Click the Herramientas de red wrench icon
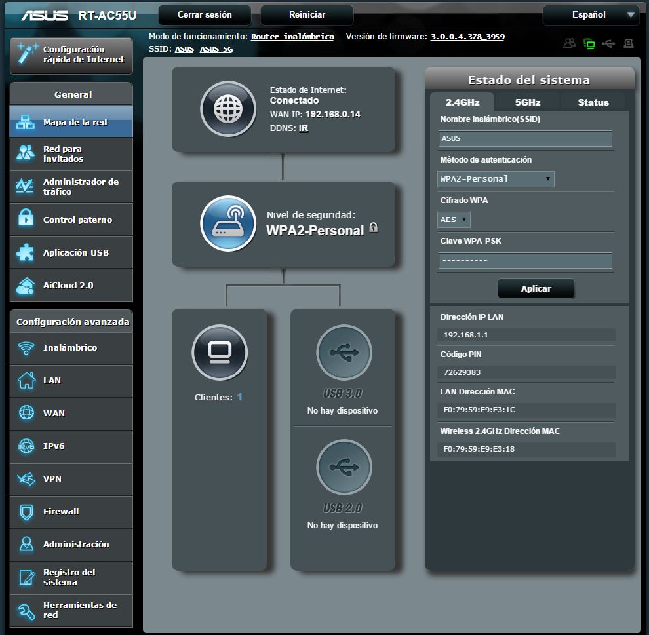Screen dimensions: 649x635 point(26,611)
